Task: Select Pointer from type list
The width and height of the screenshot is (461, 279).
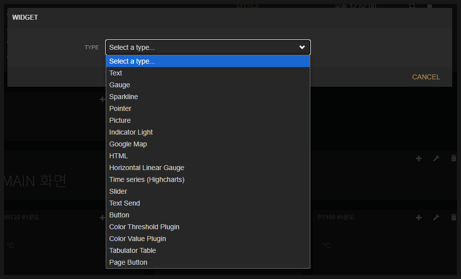Action: [208, 108]
